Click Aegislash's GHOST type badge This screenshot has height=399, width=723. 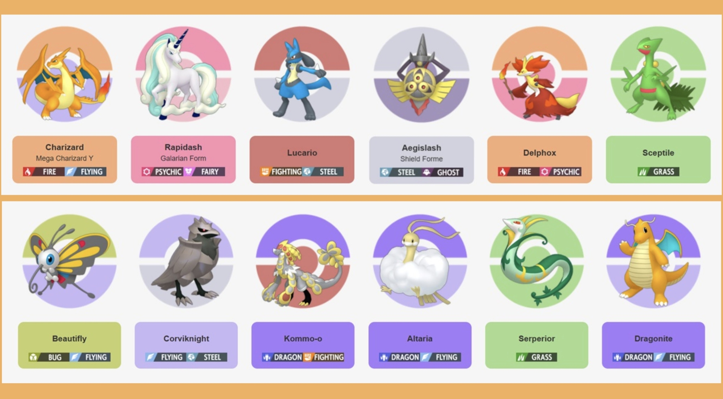(x=442, y=172)
